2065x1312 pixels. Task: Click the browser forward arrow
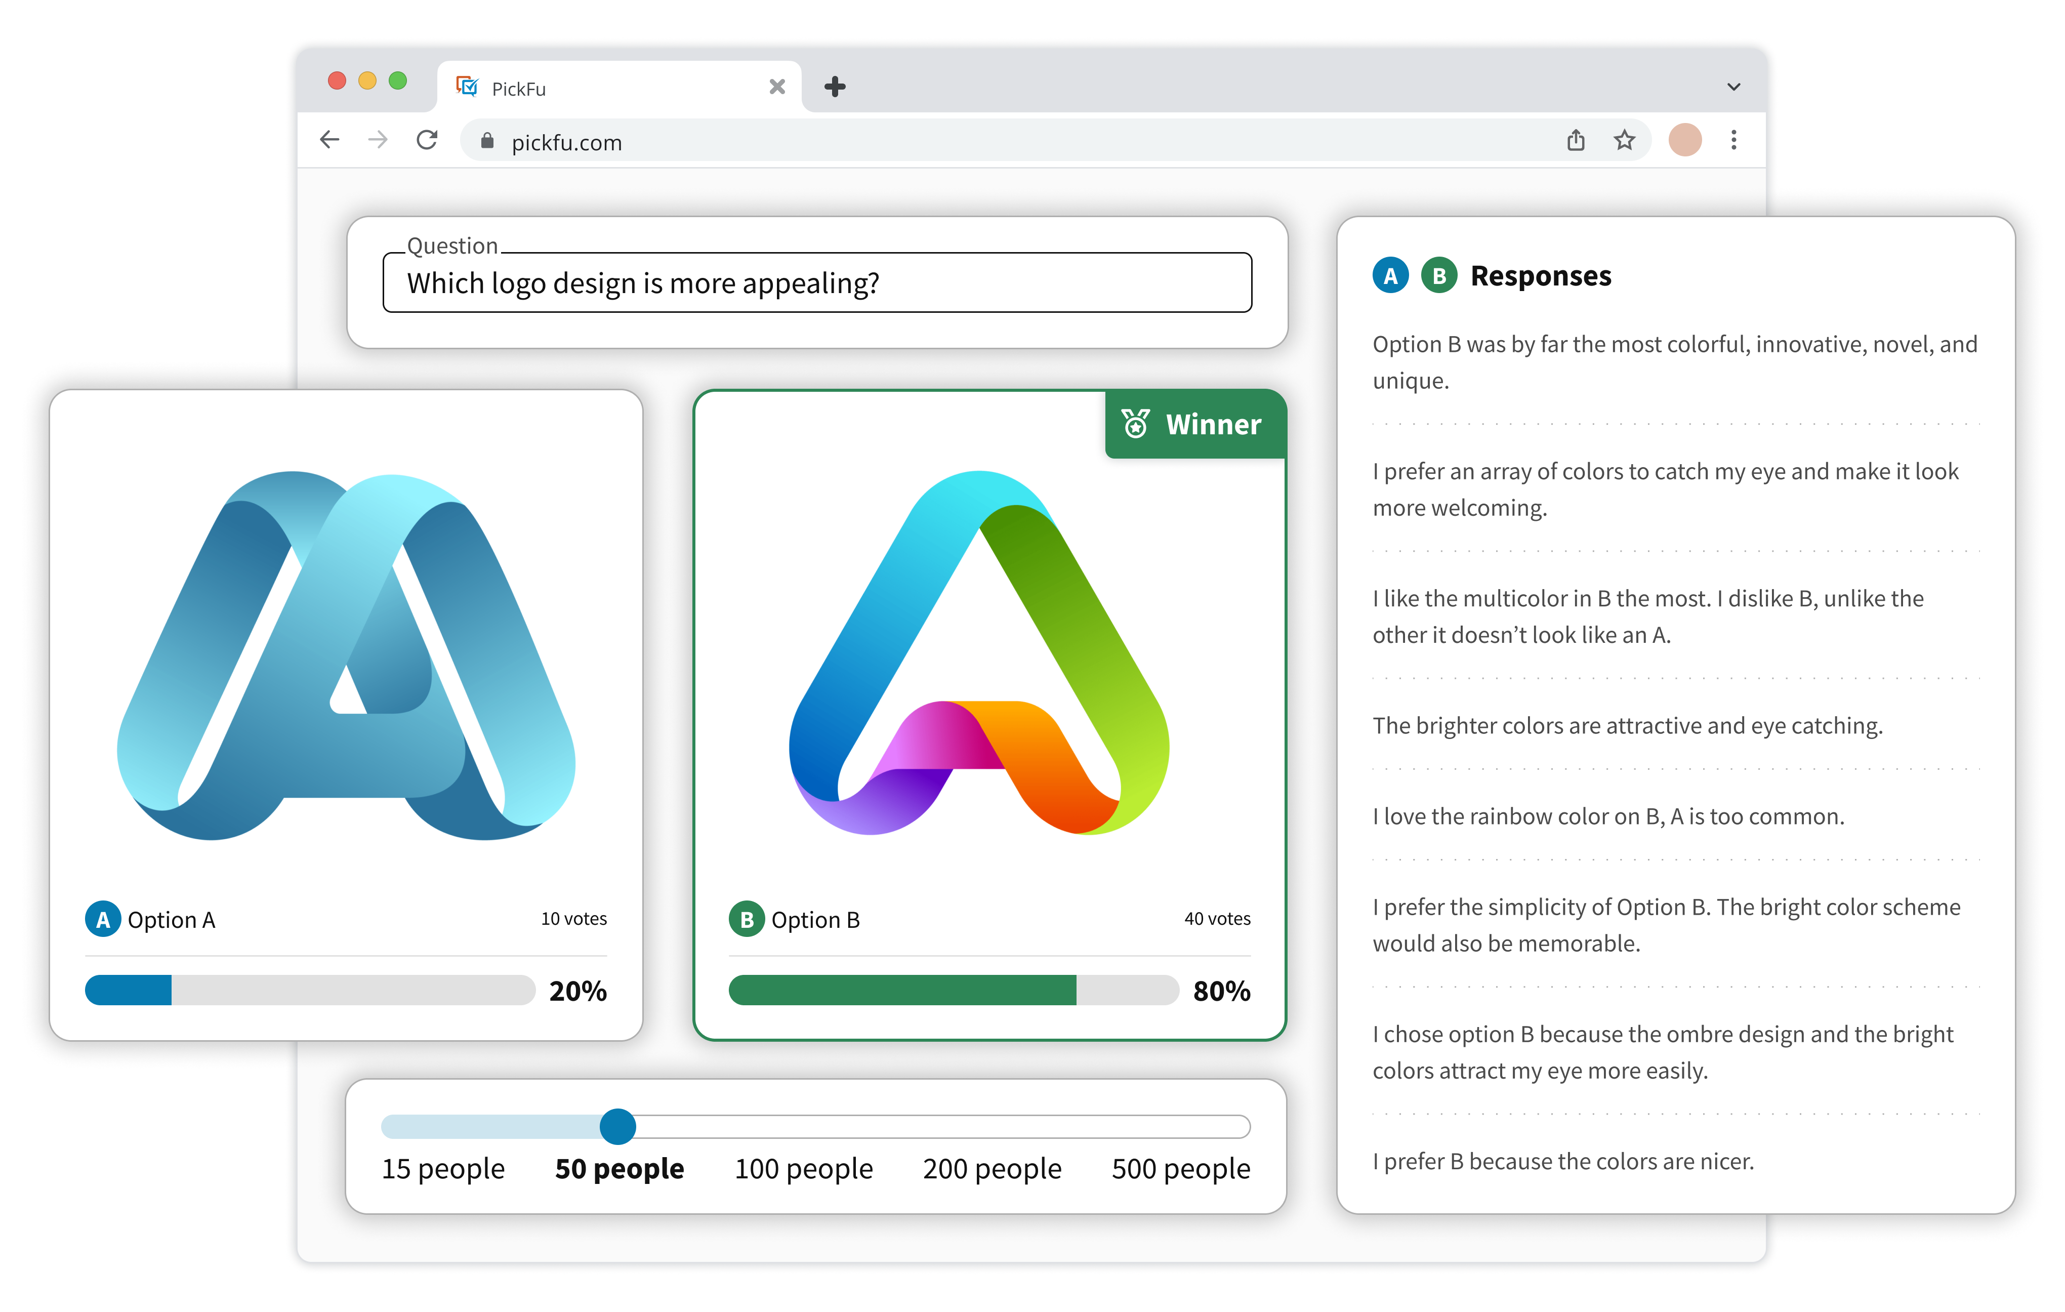(378, 140)
